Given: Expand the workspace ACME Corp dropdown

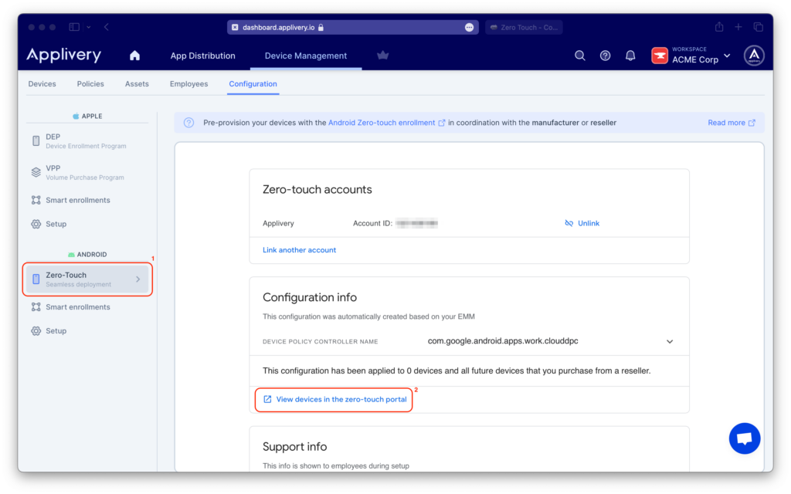Looking at the screenshot, I should pos(727,56).
